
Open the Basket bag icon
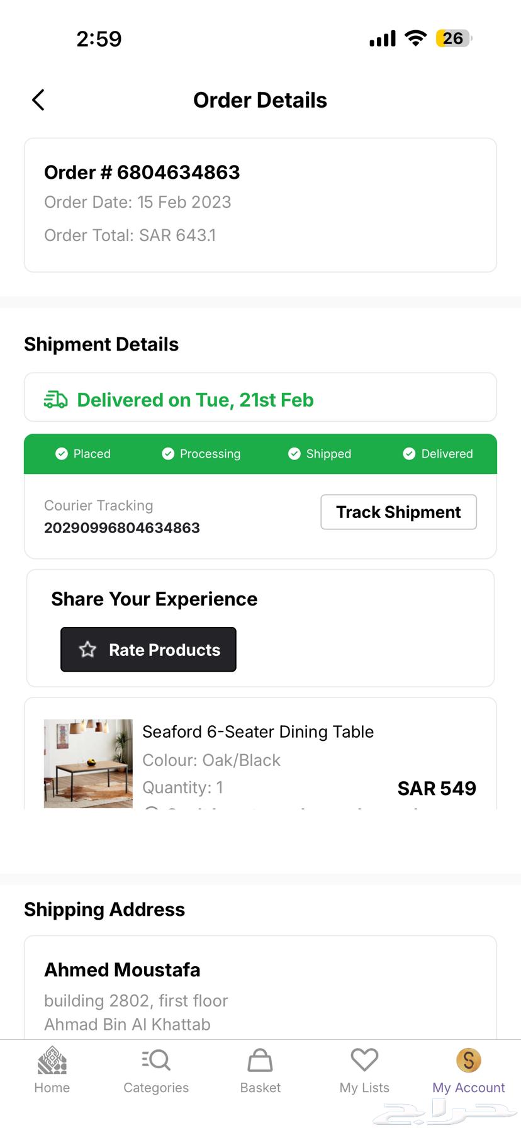pyautogui.click(x=260, y=1061)
